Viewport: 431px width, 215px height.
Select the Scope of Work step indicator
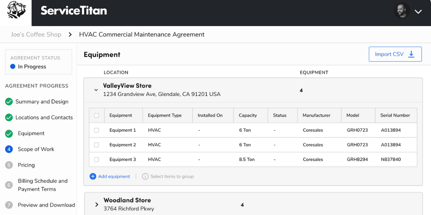(x=9, y=149)
